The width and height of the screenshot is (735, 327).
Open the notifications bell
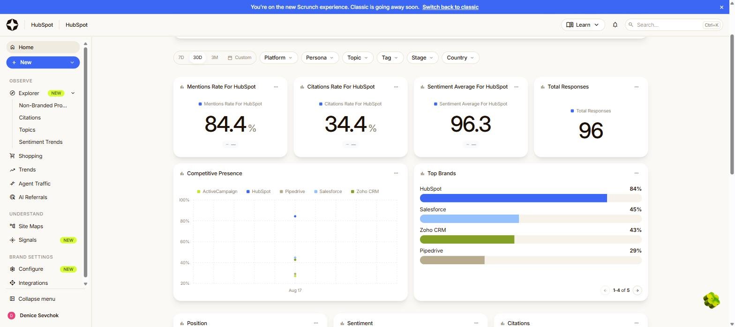coord(615,25)
